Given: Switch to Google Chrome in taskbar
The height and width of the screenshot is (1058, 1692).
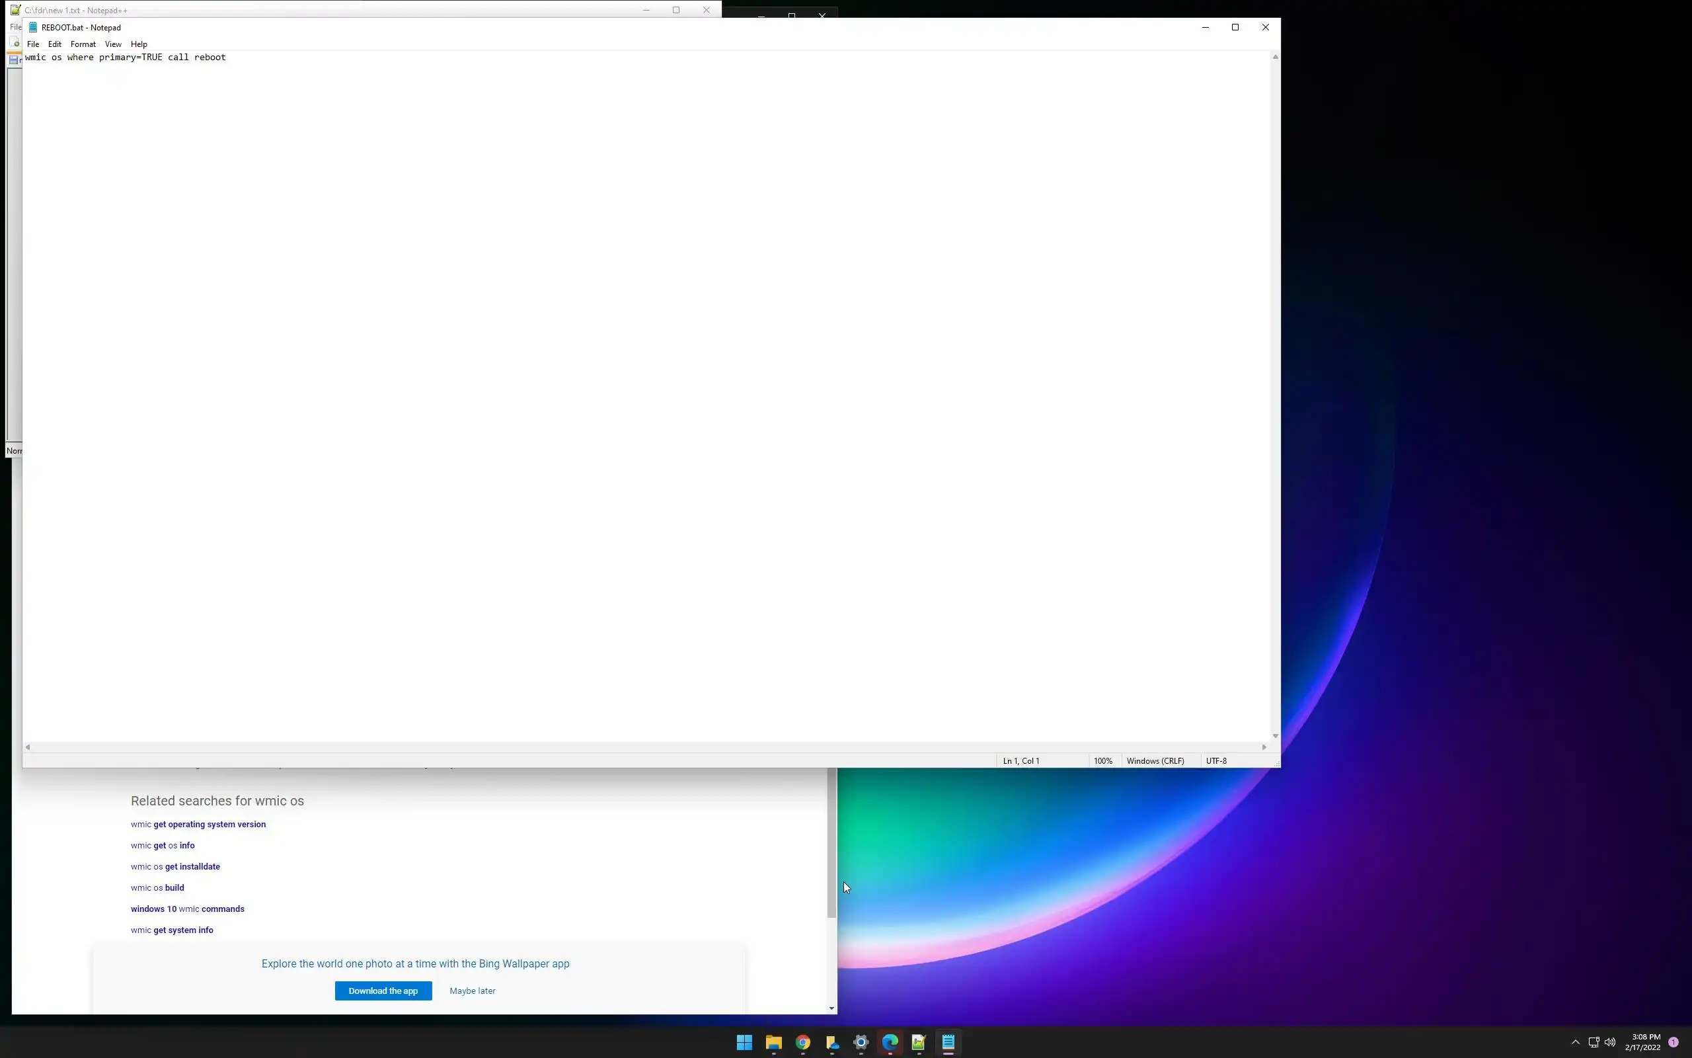Looking at the screenshot, I should (802, 1043).
